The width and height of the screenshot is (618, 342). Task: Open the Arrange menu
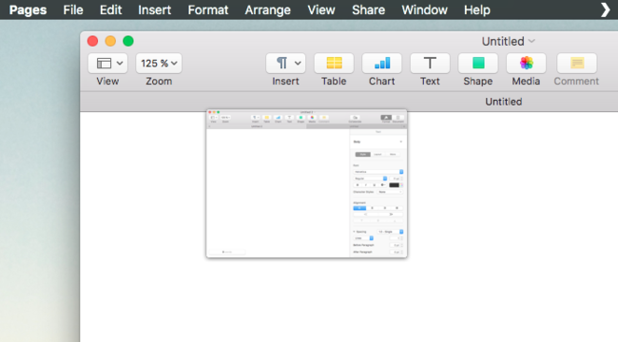(x=267, y=9)
